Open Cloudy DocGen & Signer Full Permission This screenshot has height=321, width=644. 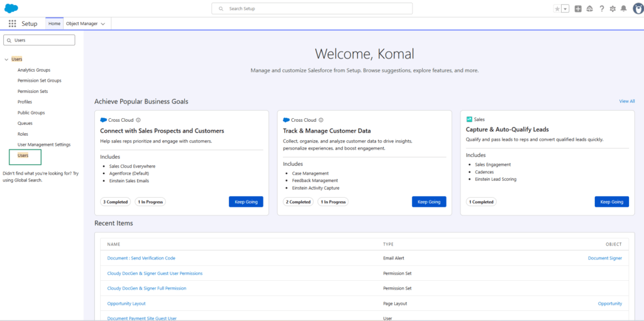point(147,288)
